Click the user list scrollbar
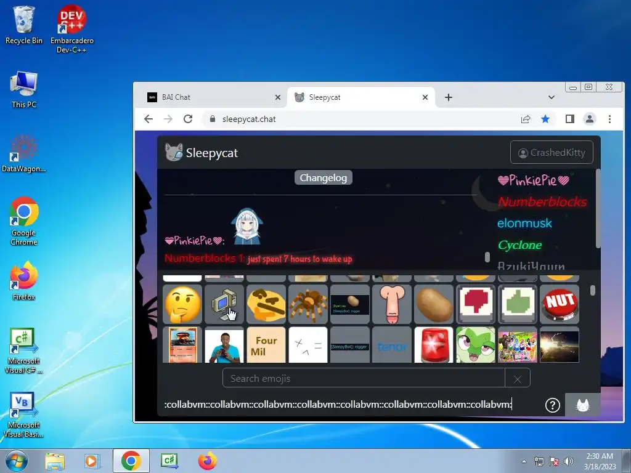The width and height of the screenshot is (631, 473). (598, 209)
